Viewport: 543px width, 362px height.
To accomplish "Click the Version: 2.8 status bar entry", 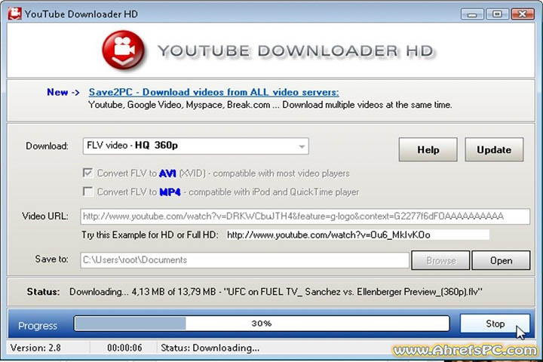I will [x=35, y=348].
